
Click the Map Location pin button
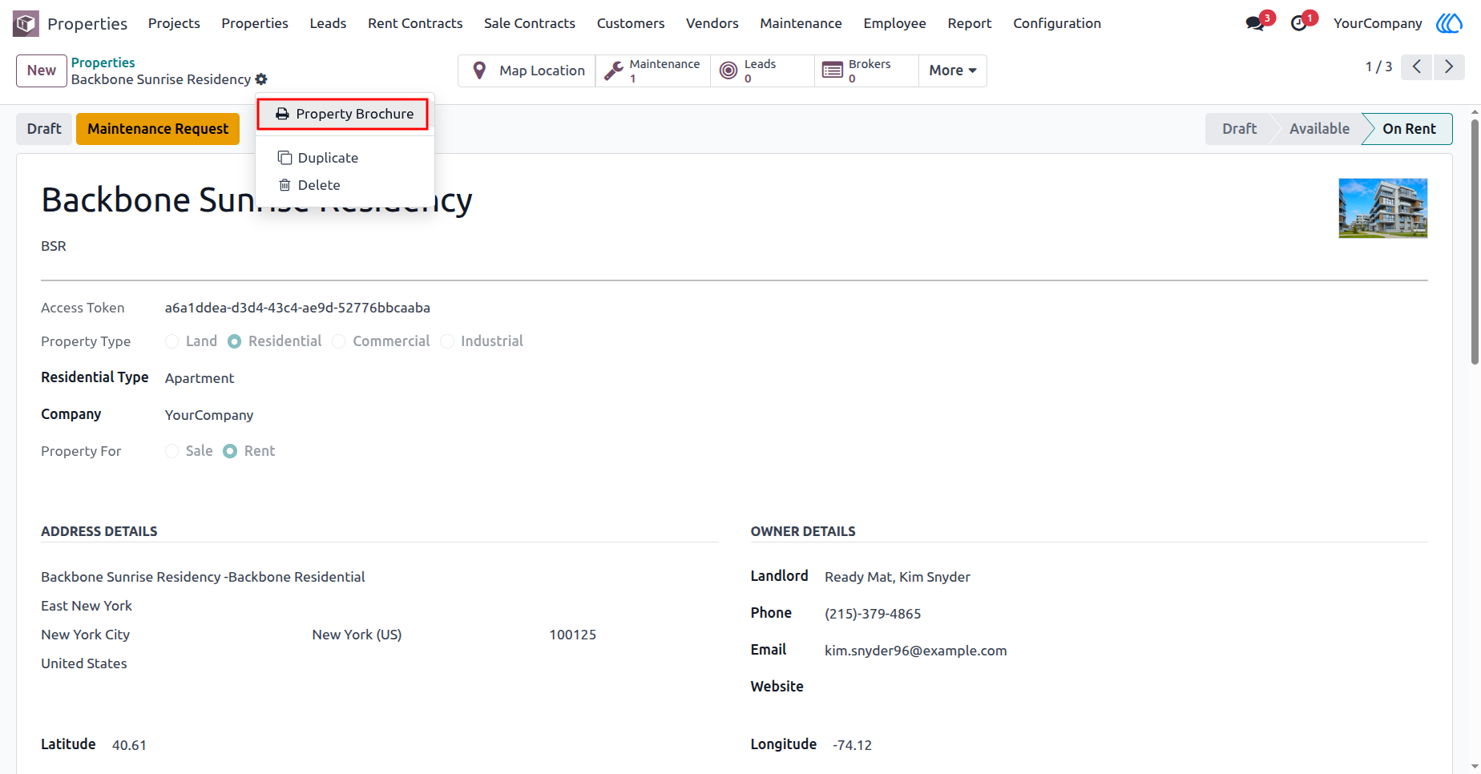[527, 71]
